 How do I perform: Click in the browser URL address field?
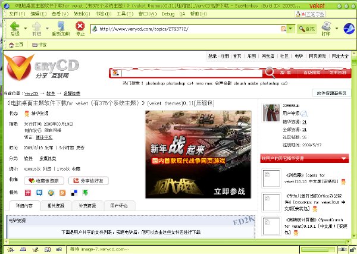click(189, 29)
